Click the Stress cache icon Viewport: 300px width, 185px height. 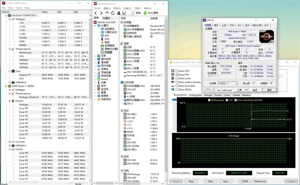[173, 78]
